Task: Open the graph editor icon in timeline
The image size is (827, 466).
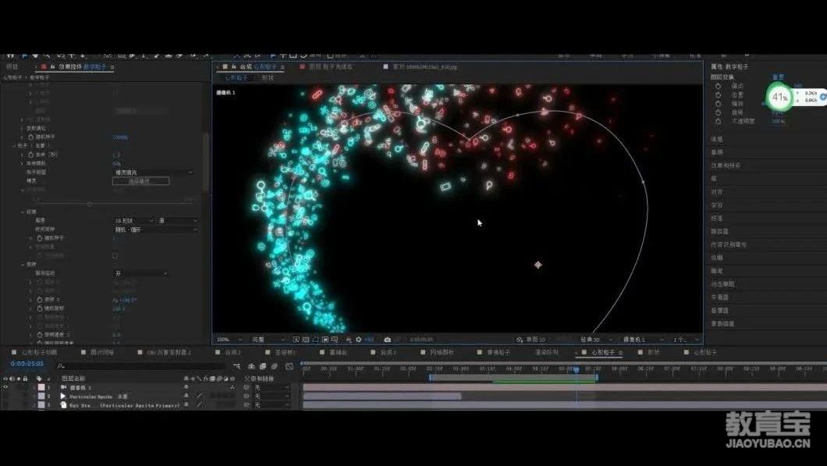Action: [289, 366]
